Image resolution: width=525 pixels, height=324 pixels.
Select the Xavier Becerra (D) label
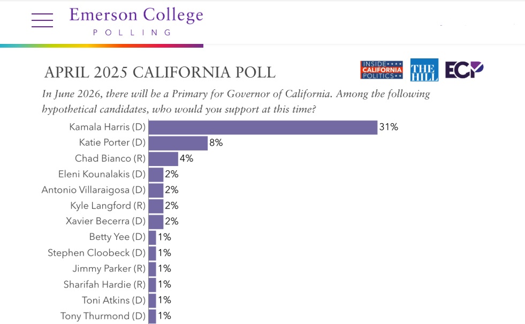click(x=105, y=221)
